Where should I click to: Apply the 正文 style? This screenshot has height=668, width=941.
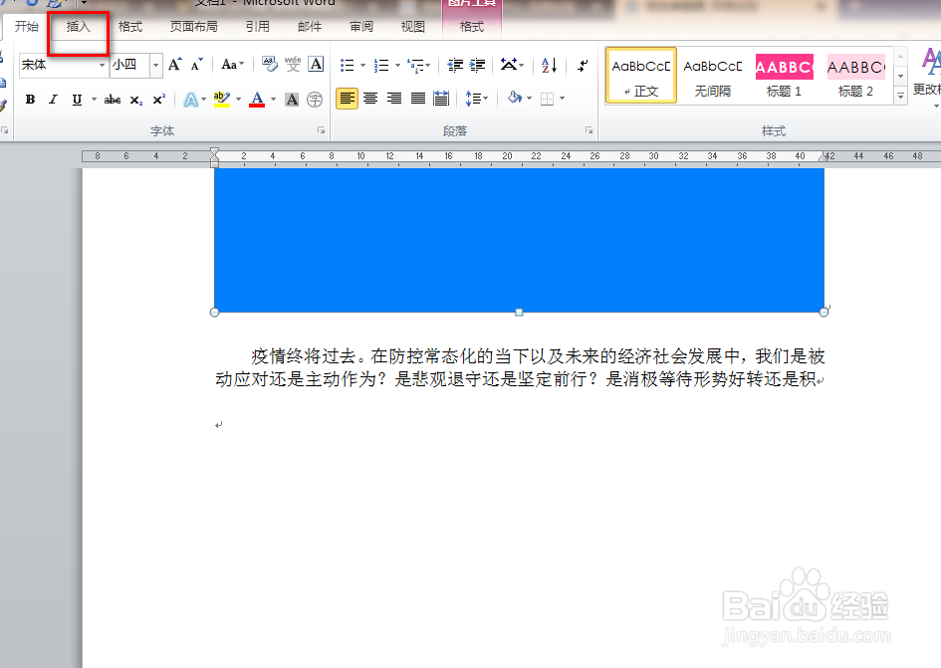(x=641, y=77)
